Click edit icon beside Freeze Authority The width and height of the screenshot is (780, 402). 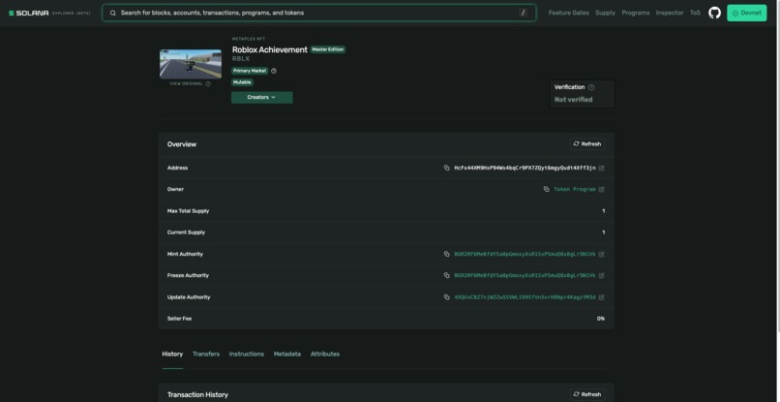[x=601, y=275]
